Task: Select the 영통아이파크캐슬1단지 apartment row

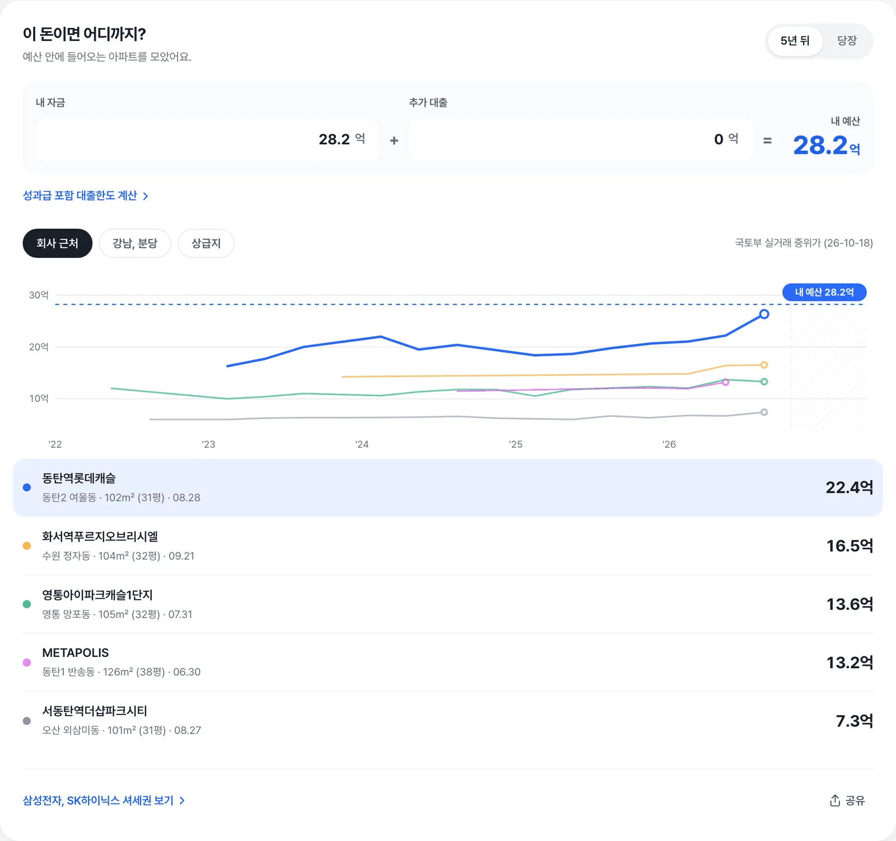Action: 448,604
